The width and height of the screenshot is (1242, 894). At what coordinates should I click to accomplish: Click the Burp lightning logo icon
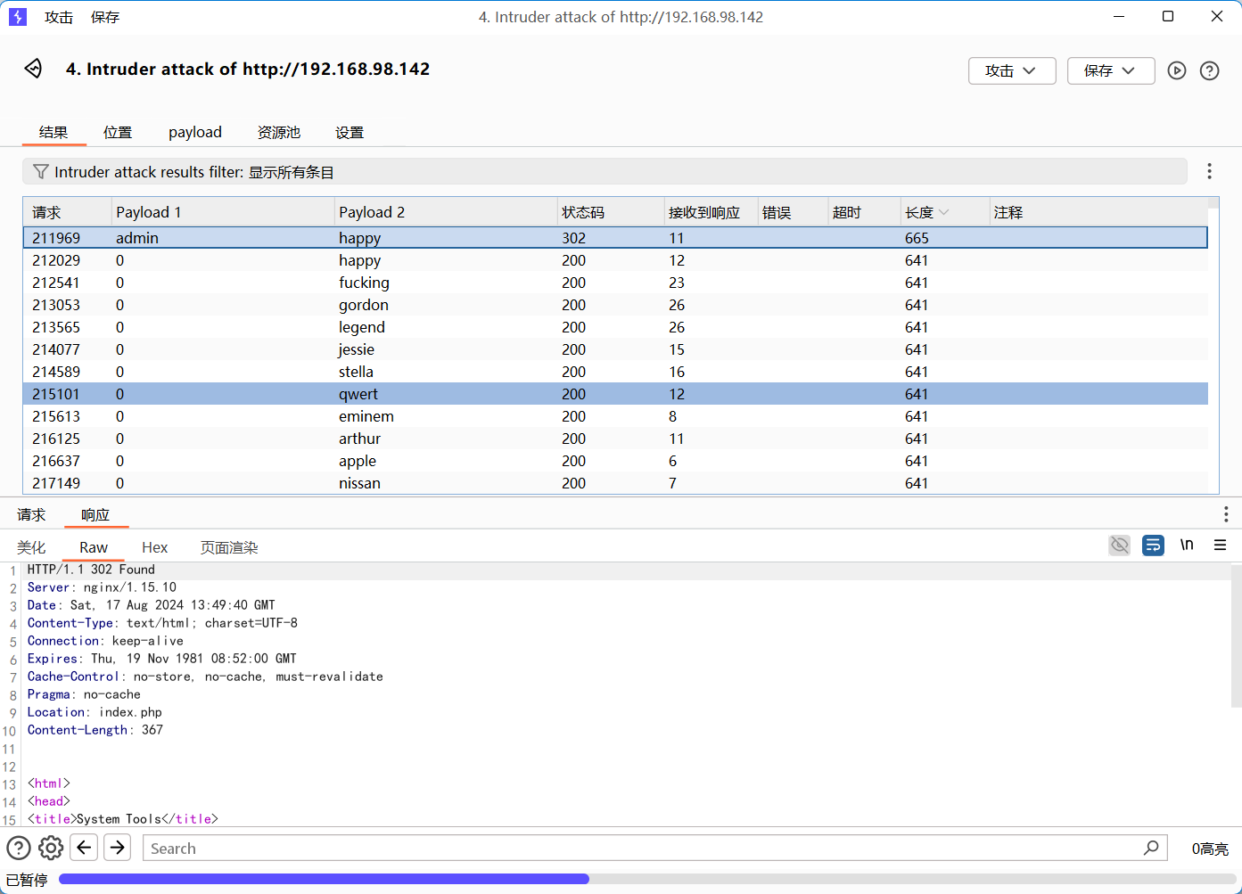coord(18,17)
